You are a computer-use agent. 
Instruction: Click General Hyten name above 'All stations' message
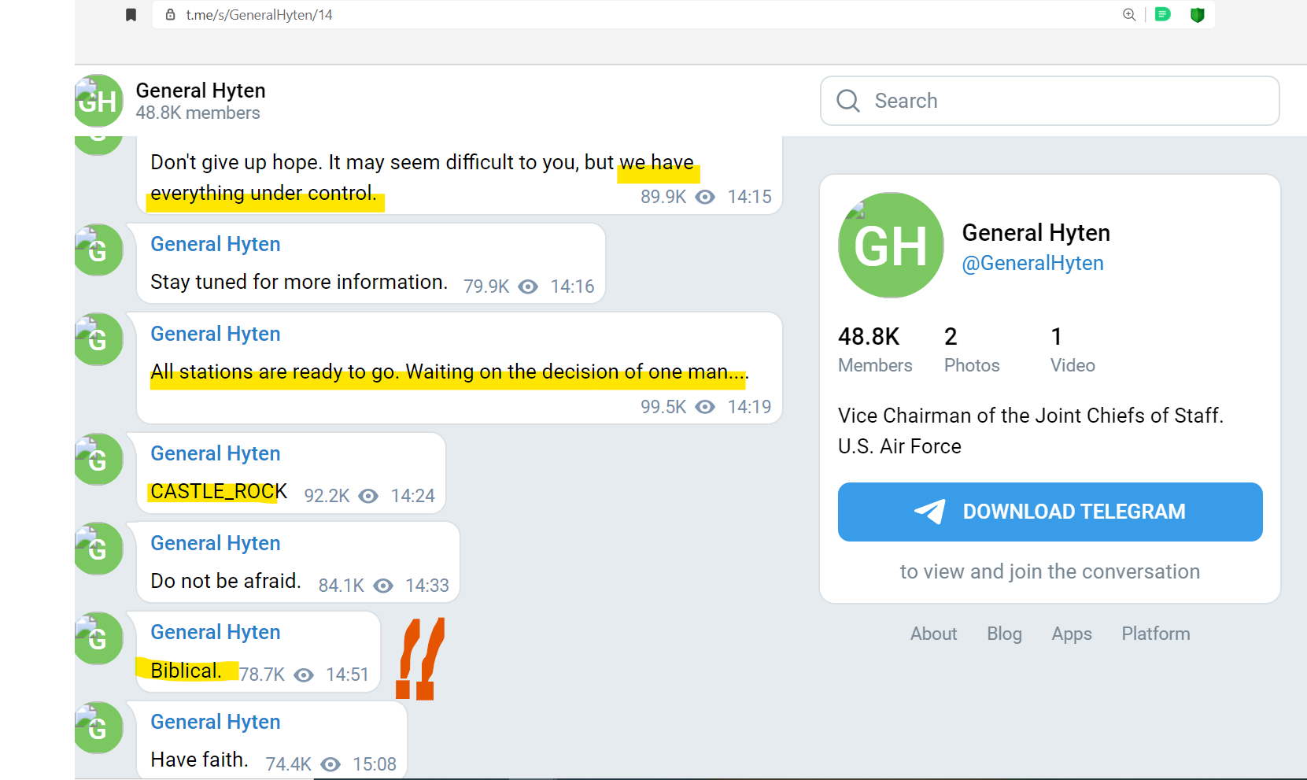(x=216, y=334)
